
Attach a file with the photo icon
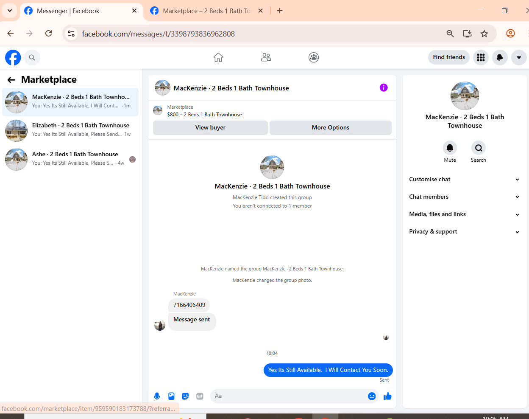(171, 396)
